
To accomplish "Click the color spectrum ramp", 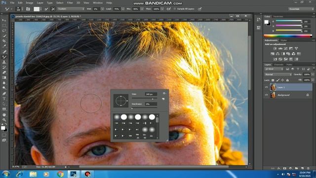I will 288,36.
